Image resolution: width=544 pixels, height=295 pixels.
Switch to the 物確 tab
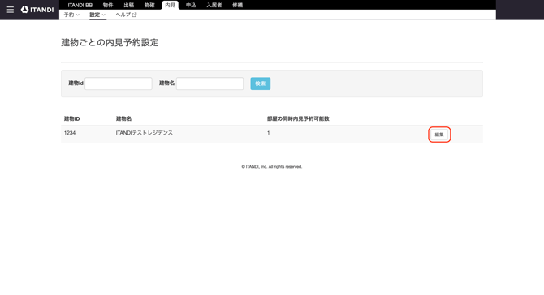[149, 5]
